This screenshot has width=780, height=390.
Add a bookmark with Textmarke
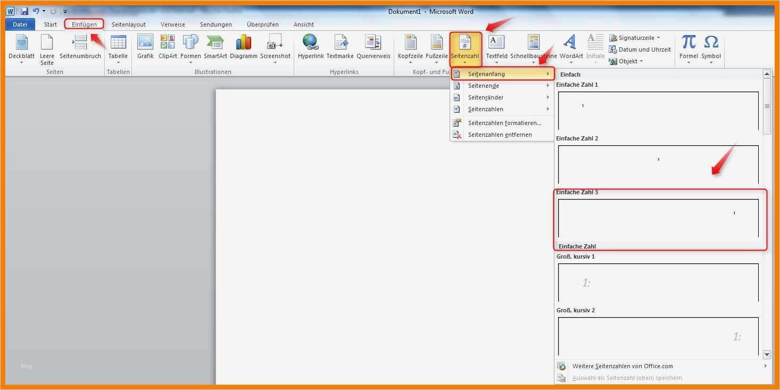[340, 47]
